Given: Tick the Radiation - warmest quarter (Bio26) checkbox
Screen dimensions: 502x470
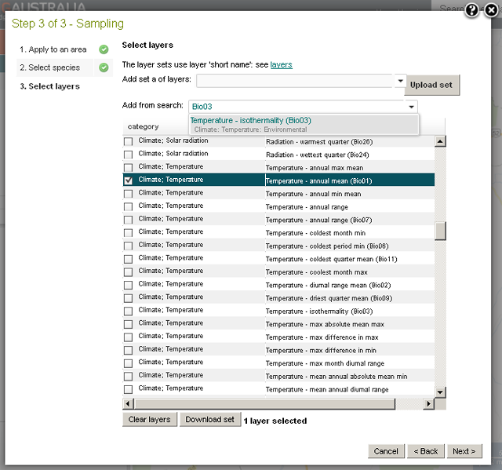Looking at the screenshot, I should (129, 142).
